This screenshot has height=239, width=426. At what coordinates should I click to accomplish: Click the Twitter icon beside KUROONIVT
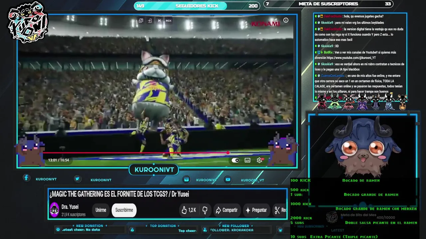(x=77, y=179)
